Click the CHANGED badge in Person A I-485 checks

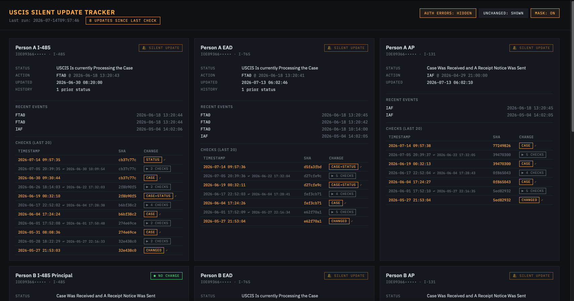tap(154, 250)
